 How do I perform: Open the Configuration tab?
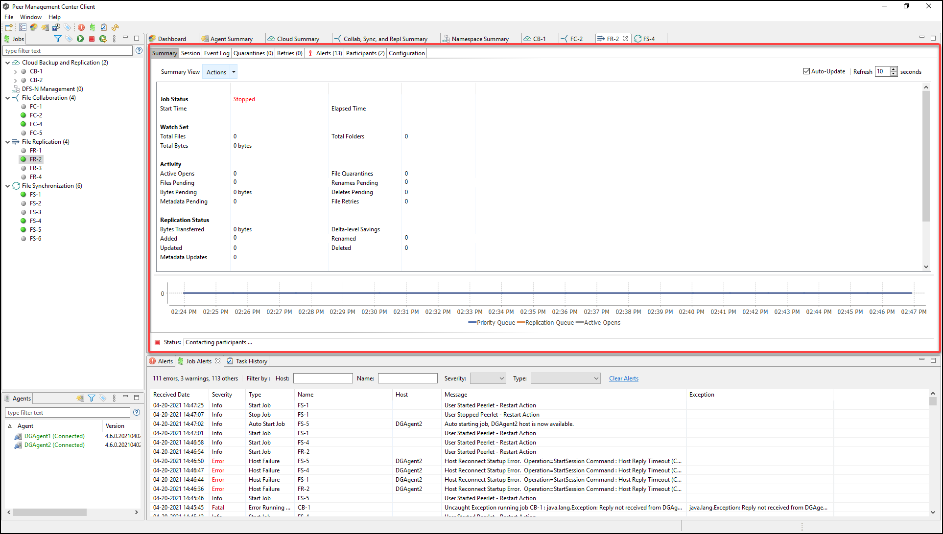(406, 53)
